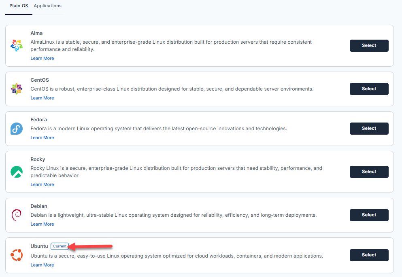Open Learn More link for Debian
This screenshot has height=277, width=402.
tap(42, 224)
